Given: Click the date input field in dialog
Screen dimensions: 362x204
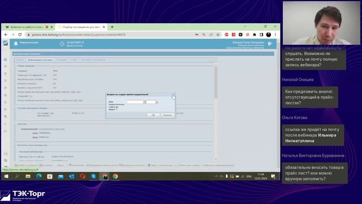Looking at the screenshot, I should 135,102.
